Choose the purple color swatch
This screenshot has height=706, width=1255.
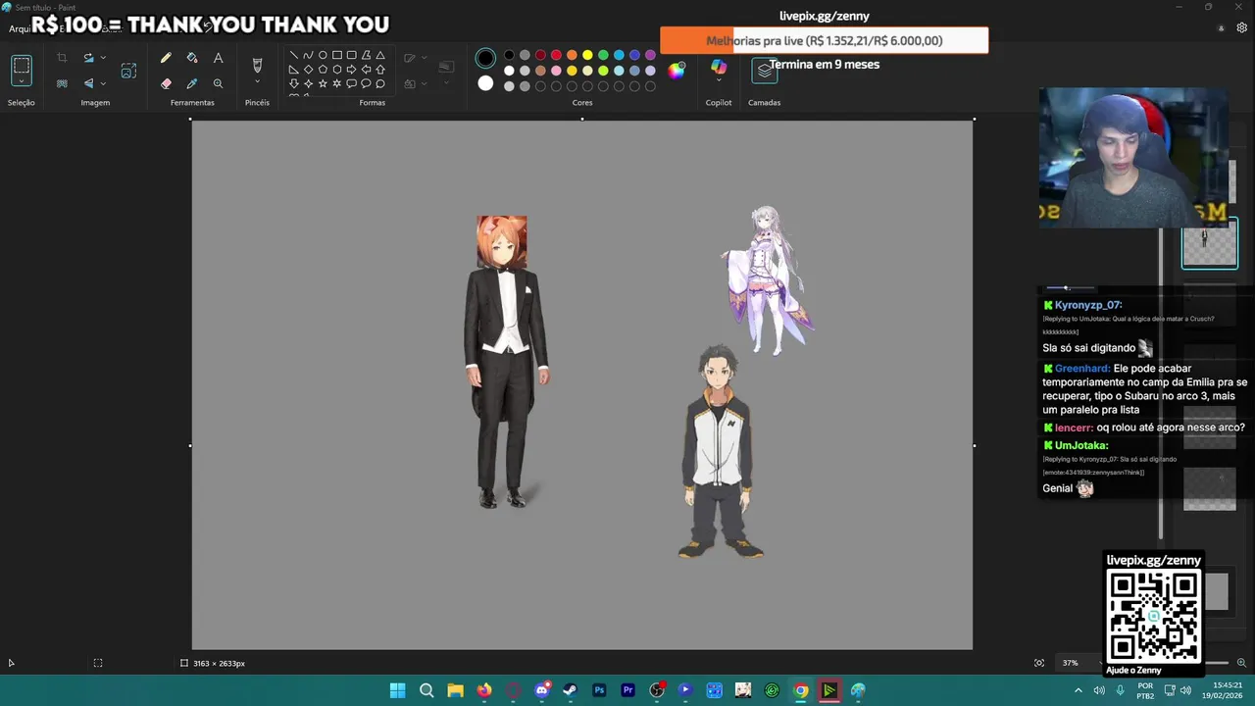click(x=650, y=55)
